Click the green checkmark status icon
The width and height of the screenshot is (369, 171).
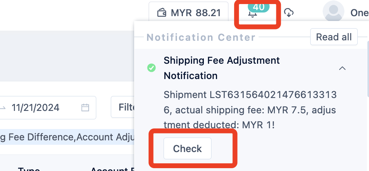[x=151, y=68]
